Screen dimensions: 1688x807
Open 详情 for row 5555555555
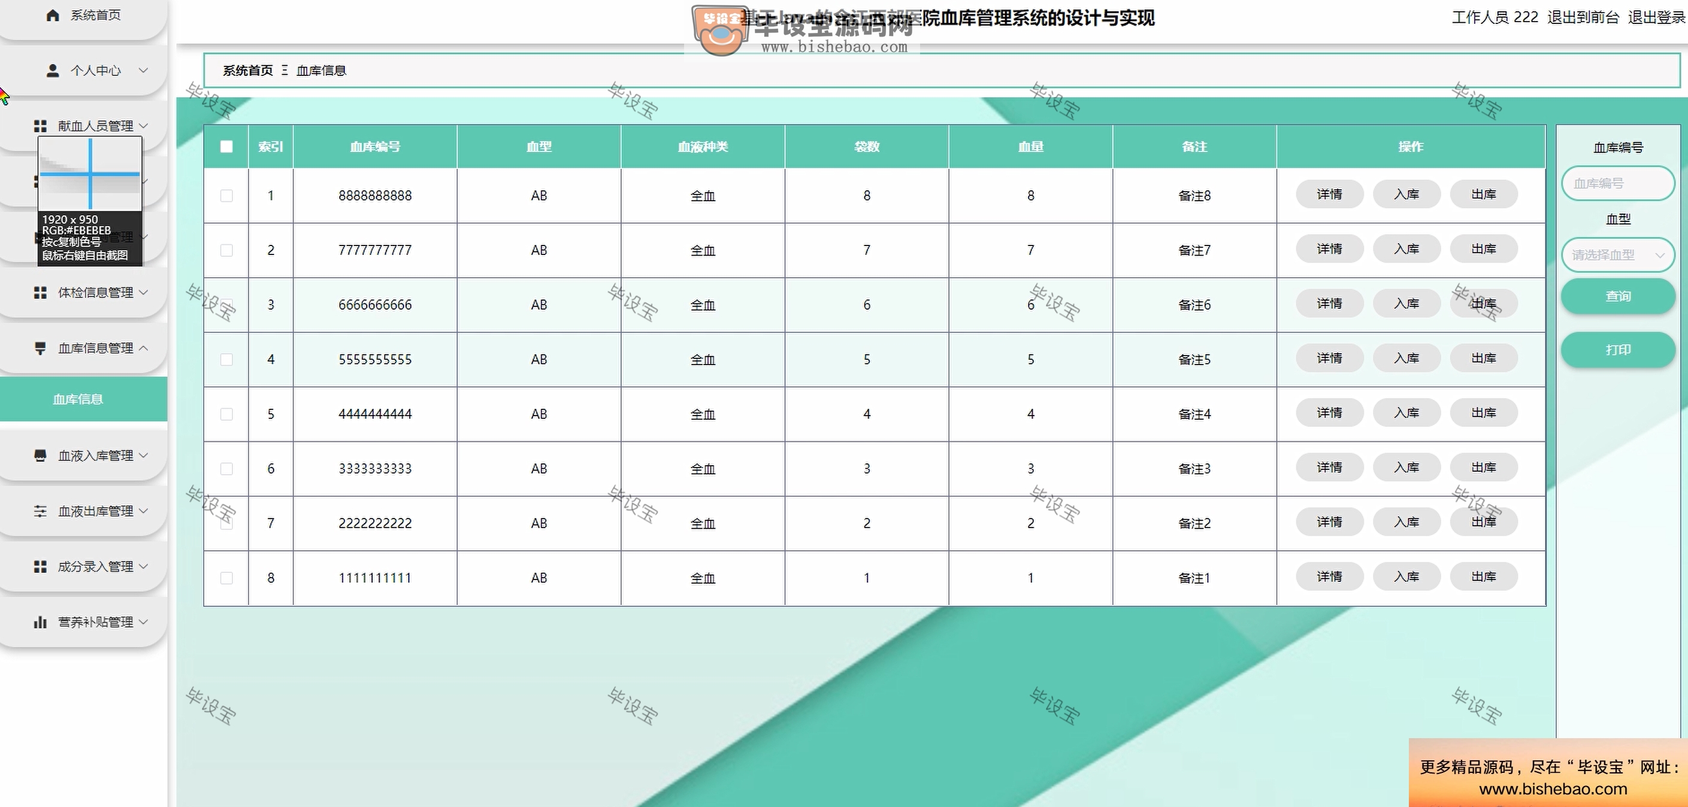click(x=1330, y=357)
